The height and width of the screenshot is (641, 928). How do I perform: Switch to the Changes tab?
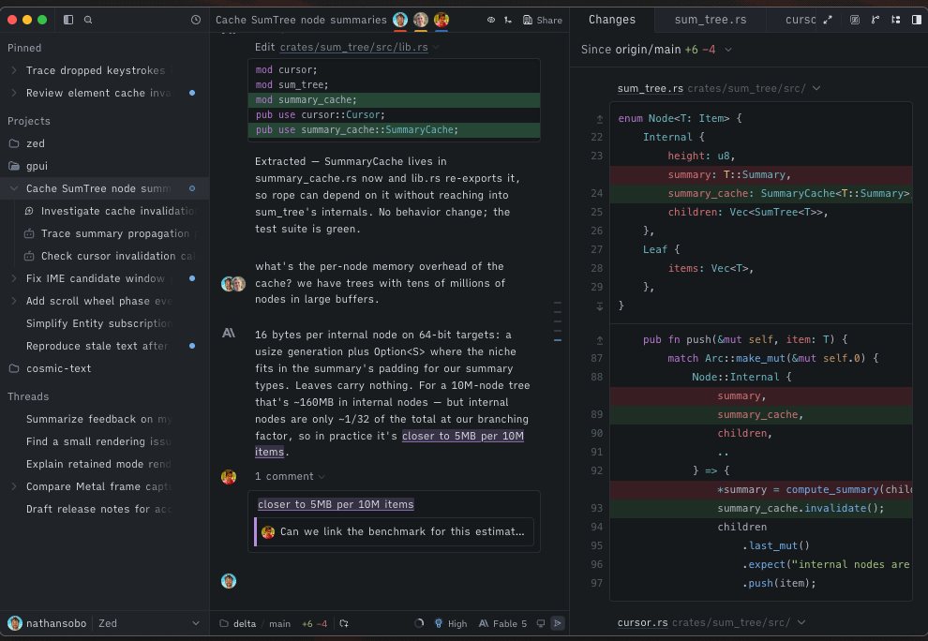pyautogui.click(x=612, y=20)
